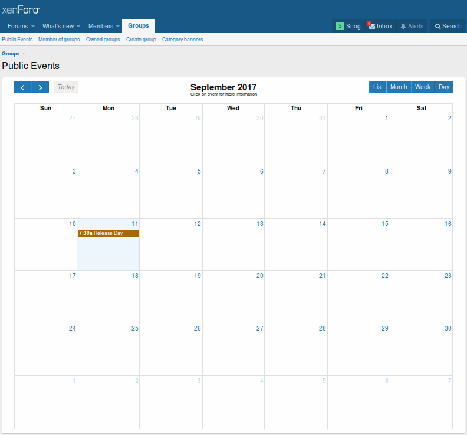Screen dimensions: 467x435
Task: Open the Groups tab
Action: [139, 26]
